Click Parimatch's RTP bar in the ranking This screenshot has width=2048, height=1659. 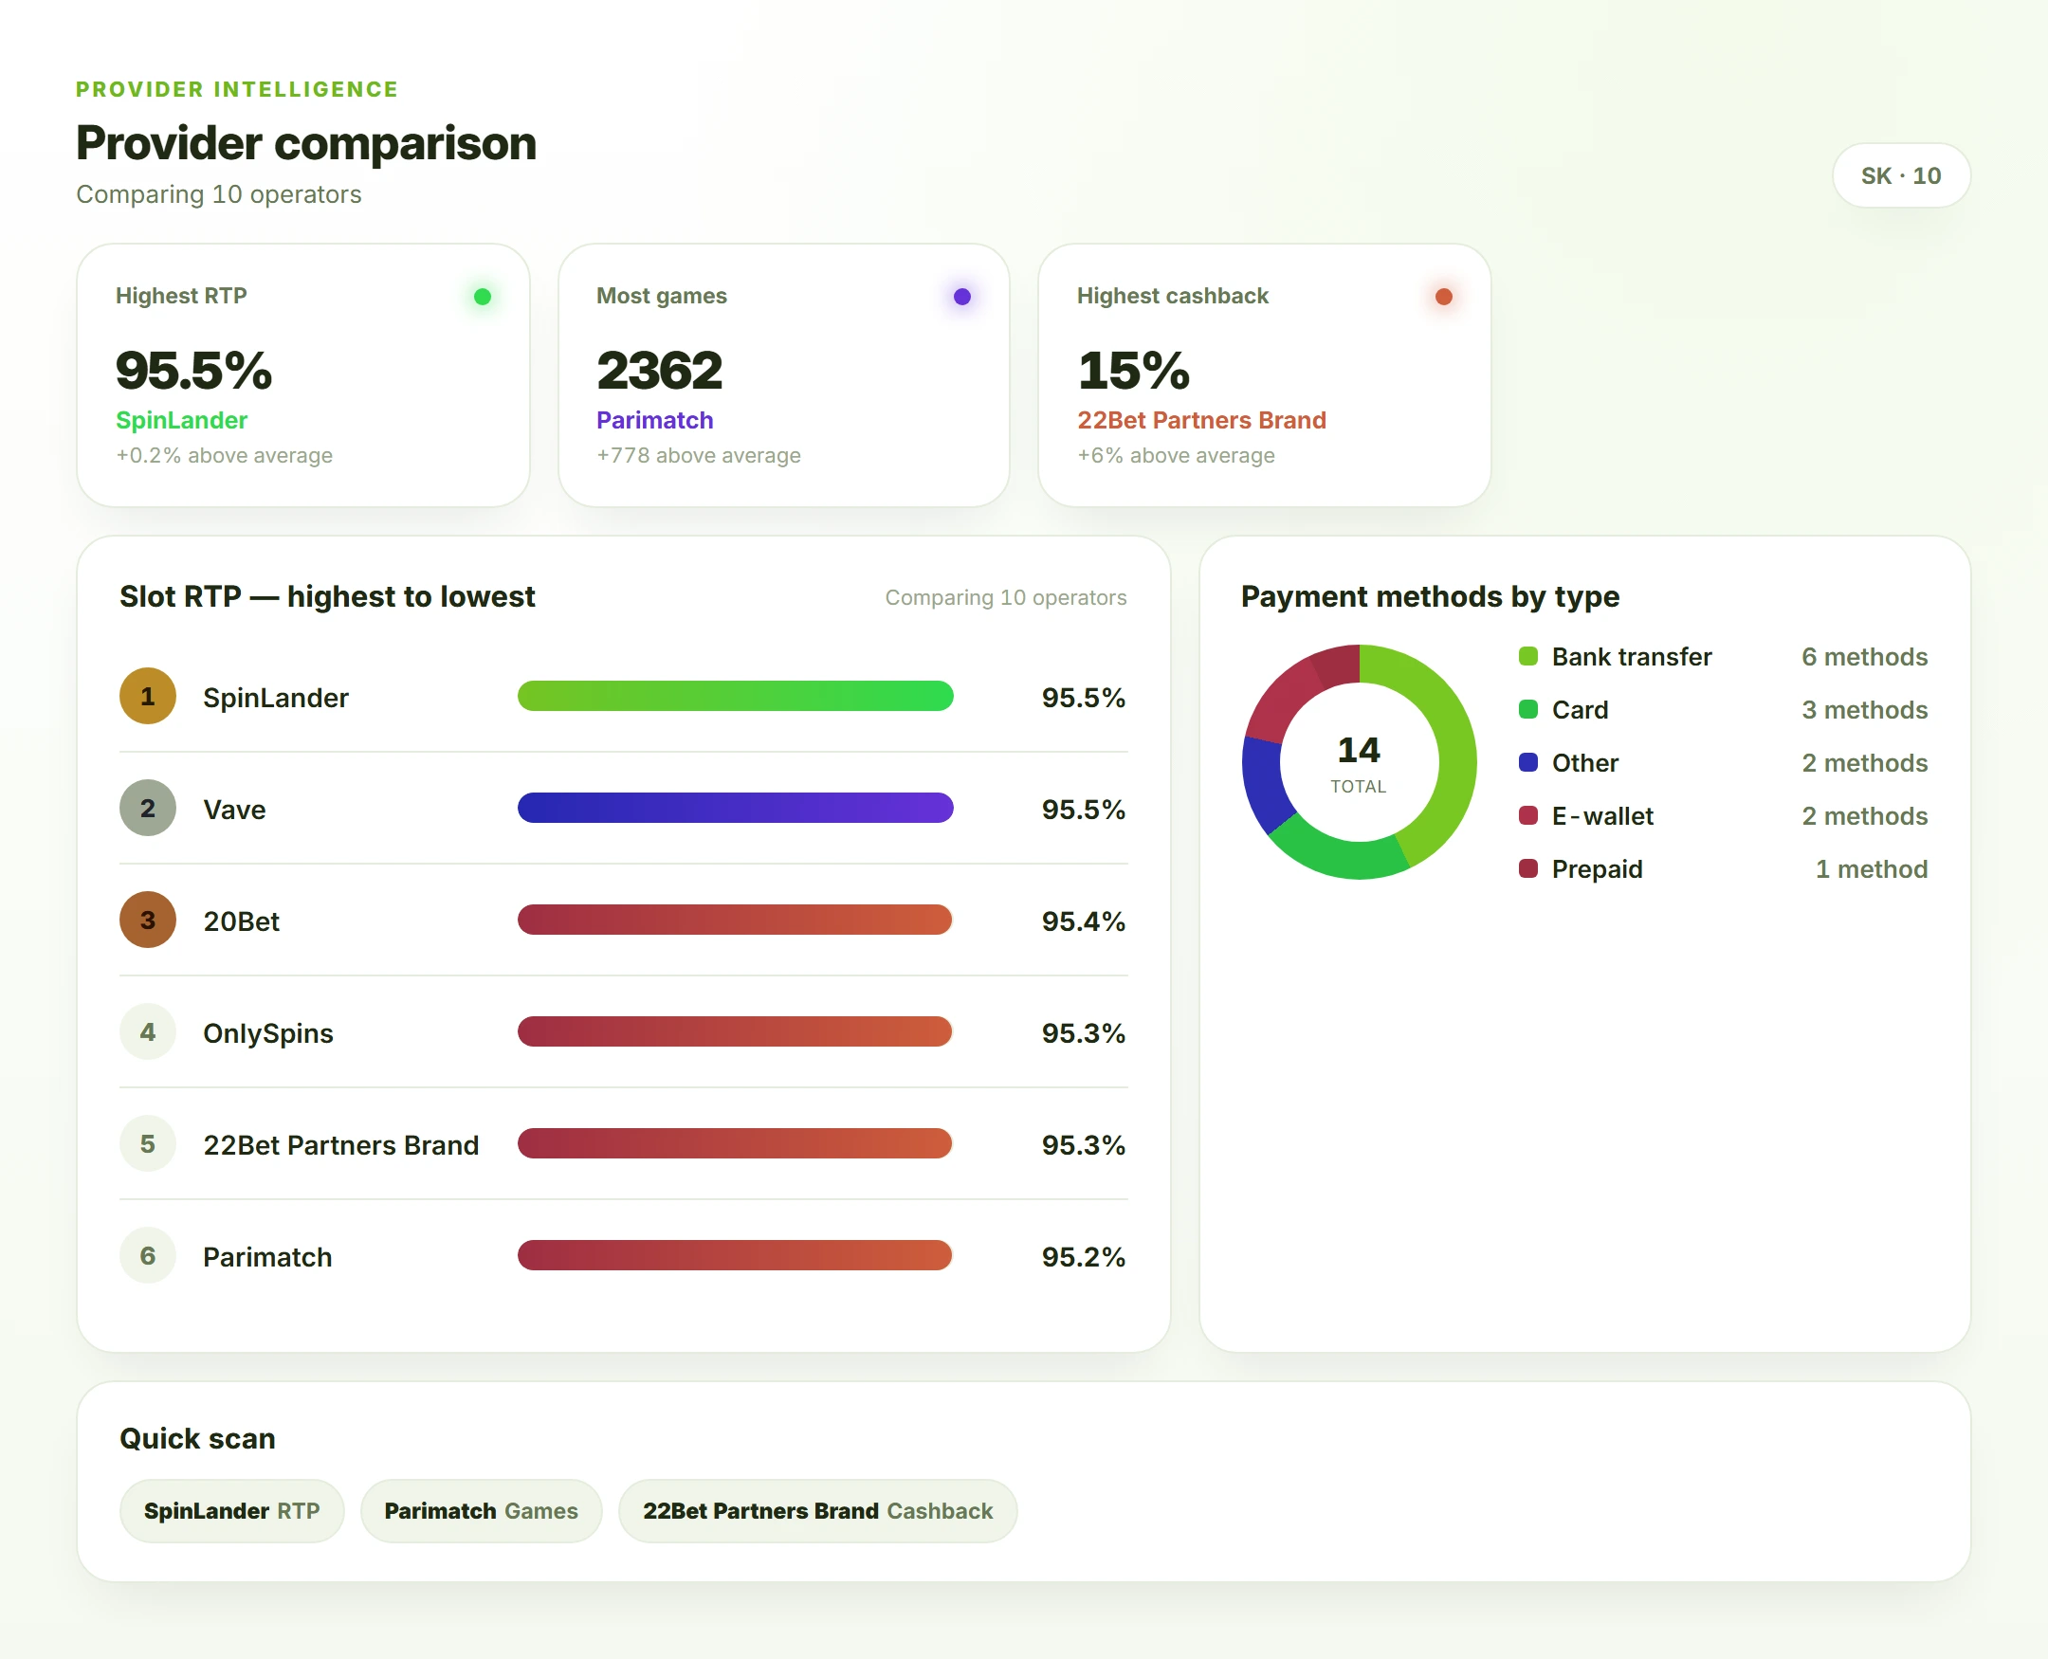(735, 1256)
